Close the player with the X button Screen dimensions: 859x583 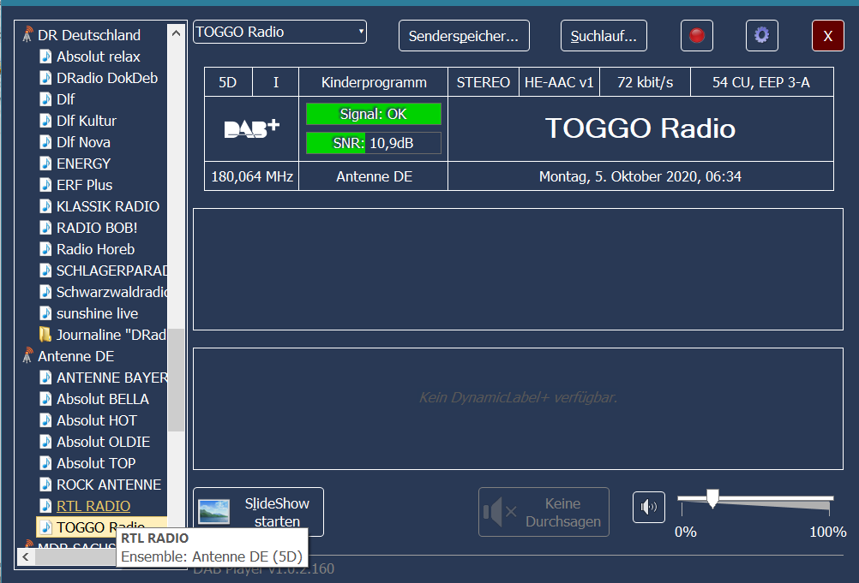click(827, 36)
